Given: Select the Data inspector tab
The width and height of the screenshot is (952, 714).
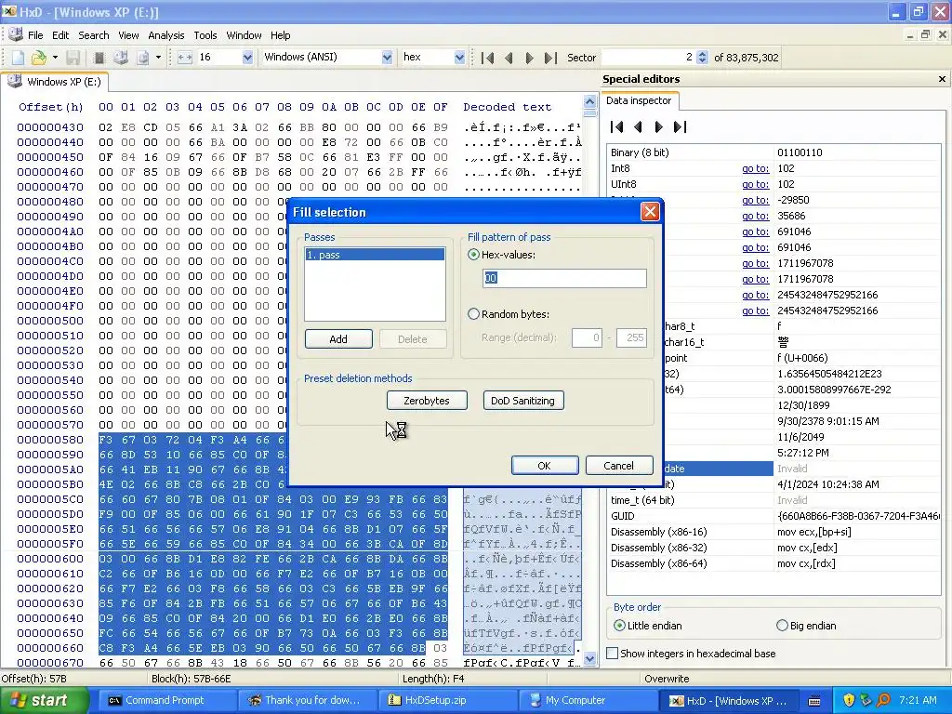Looking at the screenshot, I should (x=639, y=100).
